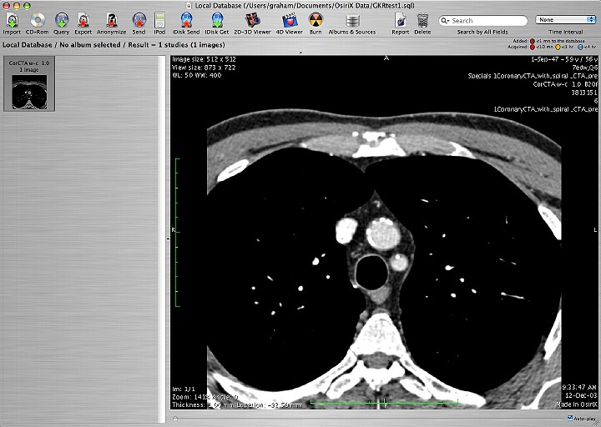Click the splitter collapse arrow beside thumbnails
The width and height of the screenshot is (601, 427).
point(168,239)
